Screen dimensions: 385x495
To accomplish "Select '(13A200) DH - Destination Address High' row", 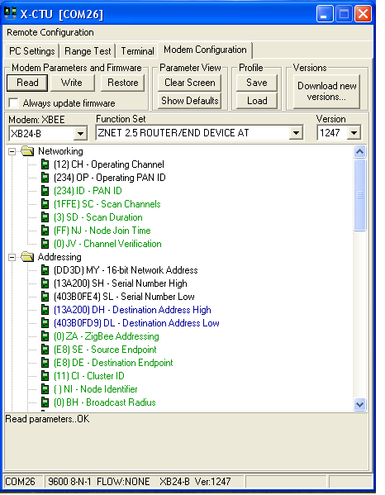I will [132, 310].
